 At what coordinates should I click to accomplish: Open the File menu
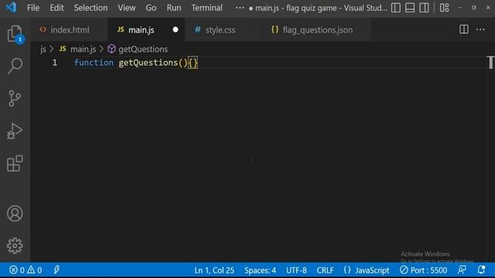click(33, 8)
